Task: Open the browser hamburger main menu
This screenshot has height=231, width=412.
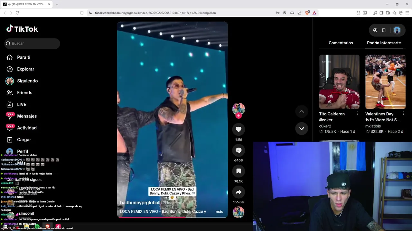Action: [x=407, y=13]
